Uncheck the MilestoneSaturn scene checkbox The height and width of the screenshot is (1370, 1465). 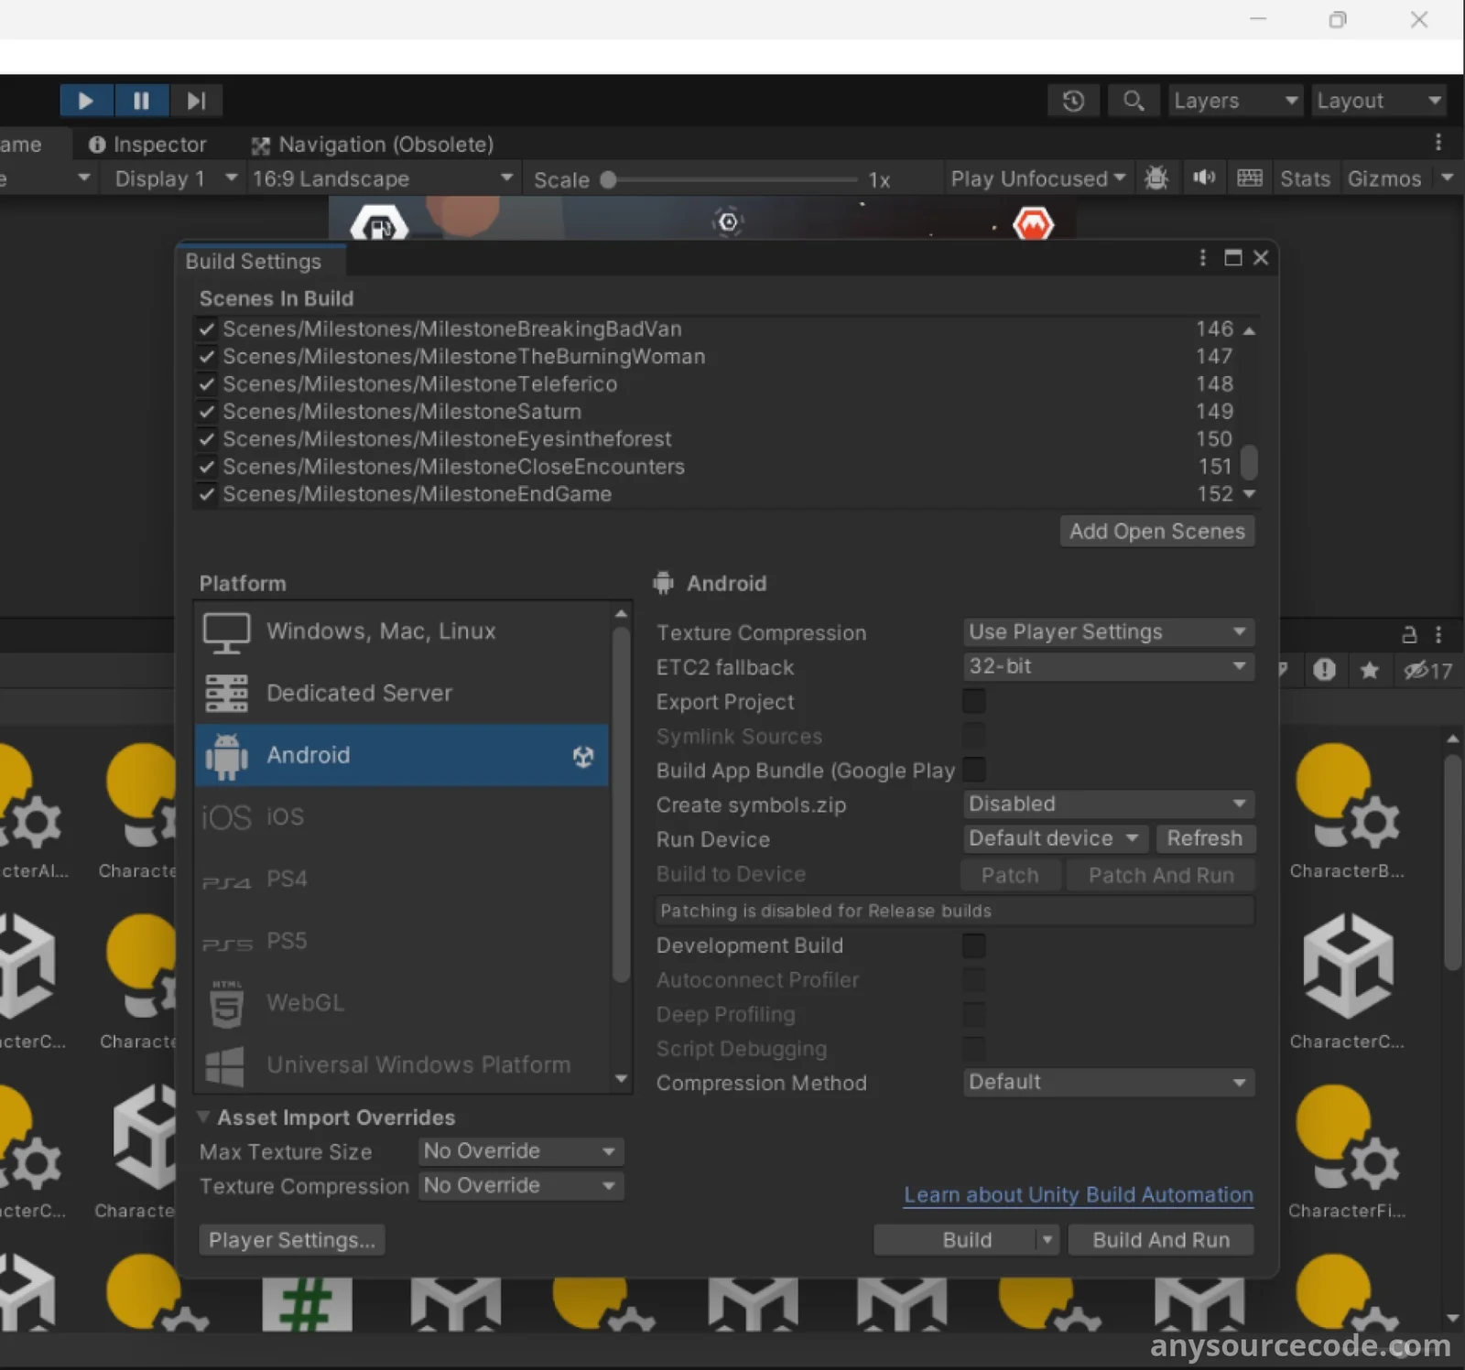(207, 412)
